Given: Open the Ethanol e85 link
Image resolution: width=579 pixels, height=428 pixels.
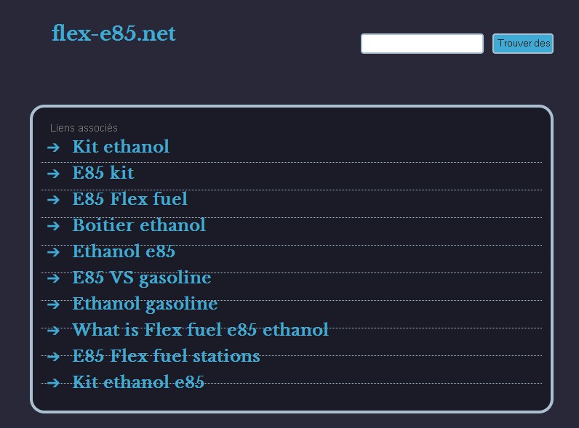Looking at the screenshot, I should 124,251.
